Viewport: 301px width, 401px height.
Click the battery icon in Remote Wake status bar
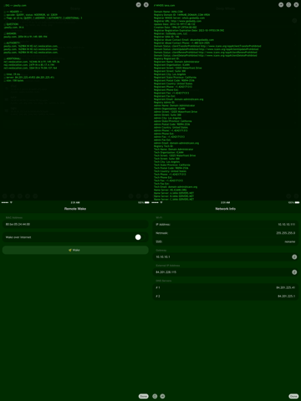point(147,202)
